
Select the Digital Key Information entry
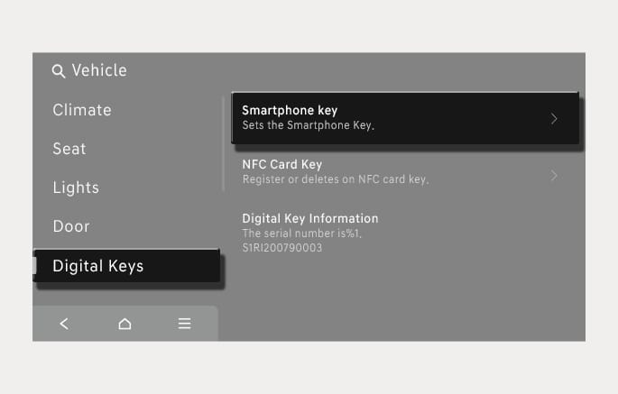click(406, 233)
